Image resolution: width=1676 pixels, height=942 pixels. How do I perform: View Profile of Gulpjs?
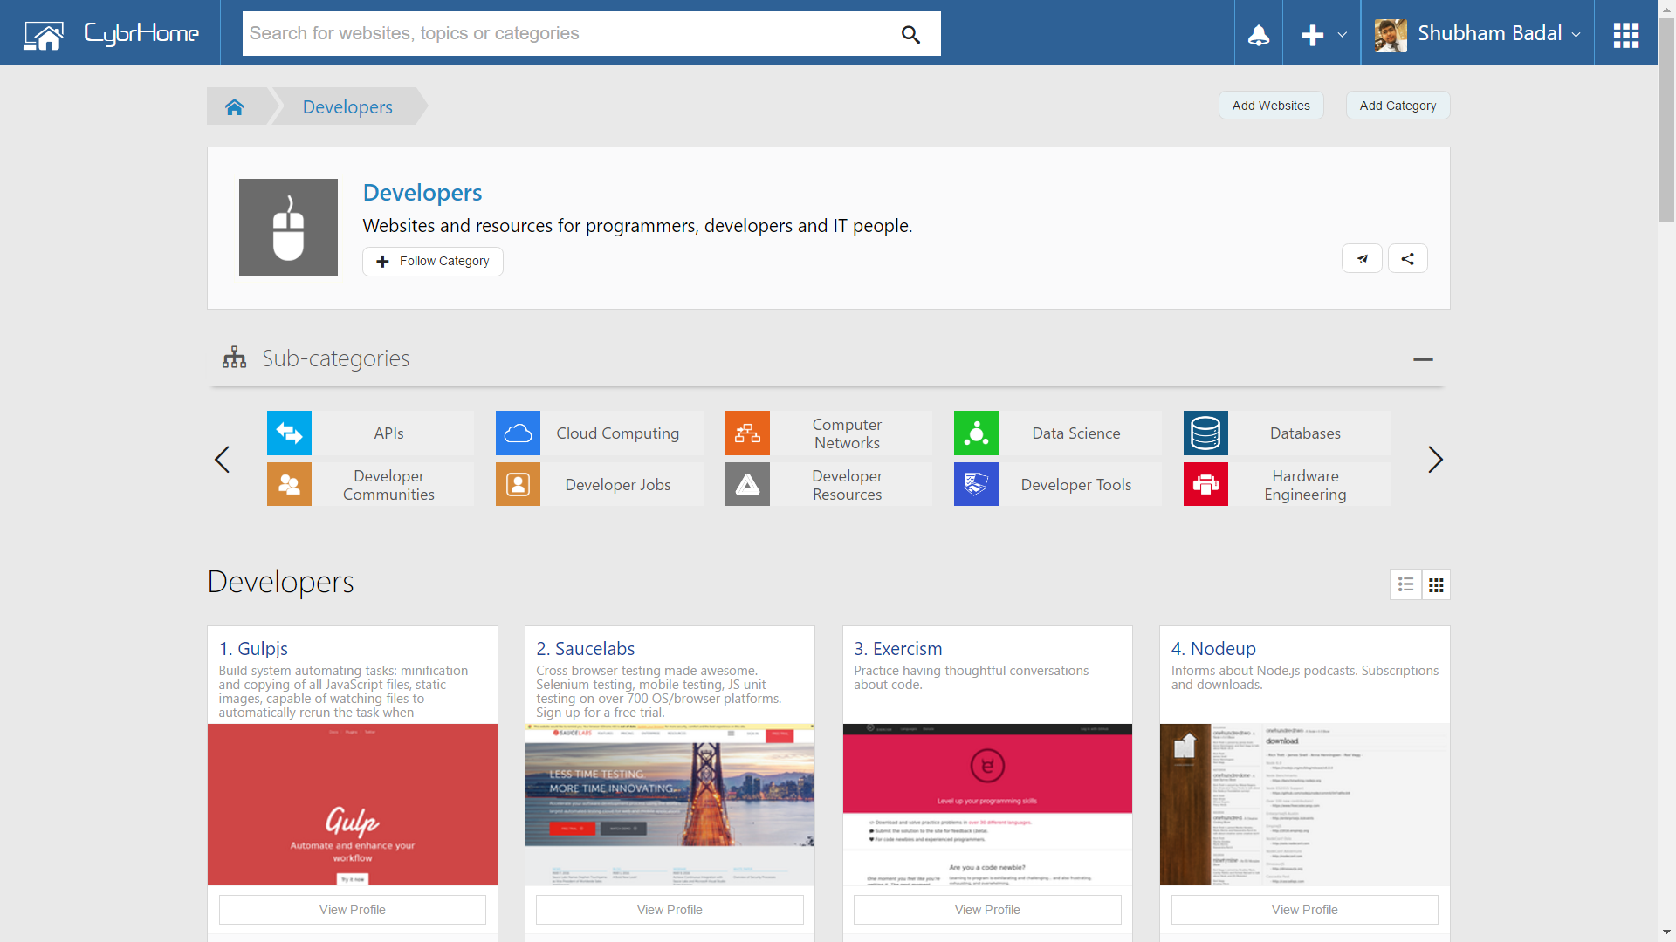coord(352,910)
